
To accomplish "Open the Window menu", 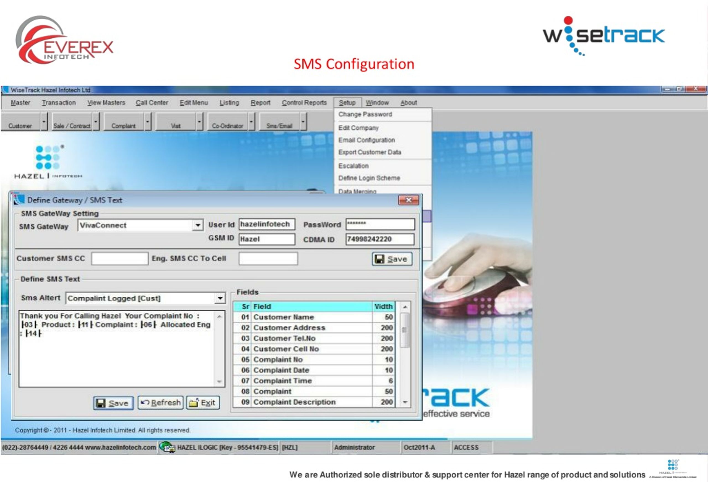I will [377, 102].
